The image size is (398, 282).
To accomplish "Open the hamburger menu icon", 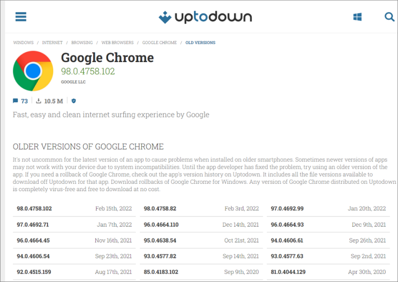I will click(x=21, y=17).
